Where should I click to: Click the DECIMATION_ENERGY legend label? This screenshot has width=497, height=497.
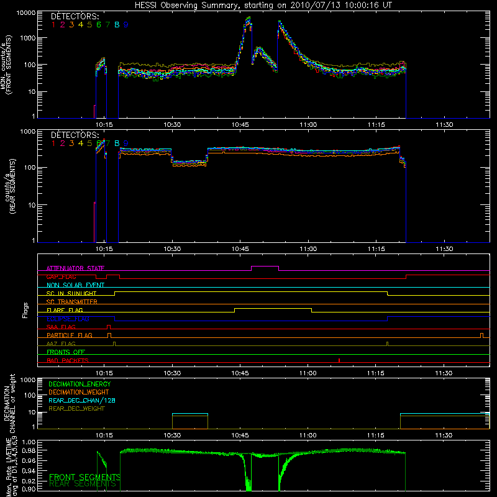click(80, 384)
